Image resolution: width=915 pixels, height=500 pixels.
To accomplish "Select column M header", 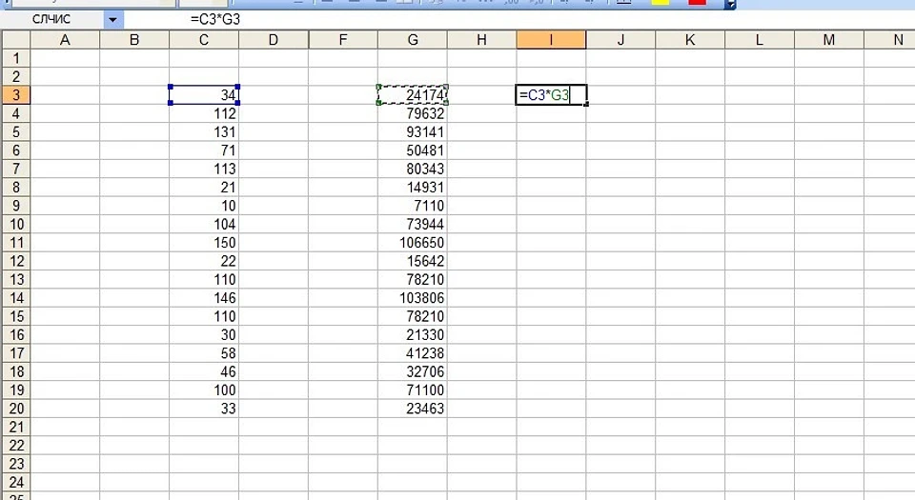I will (x=828, y=39).
